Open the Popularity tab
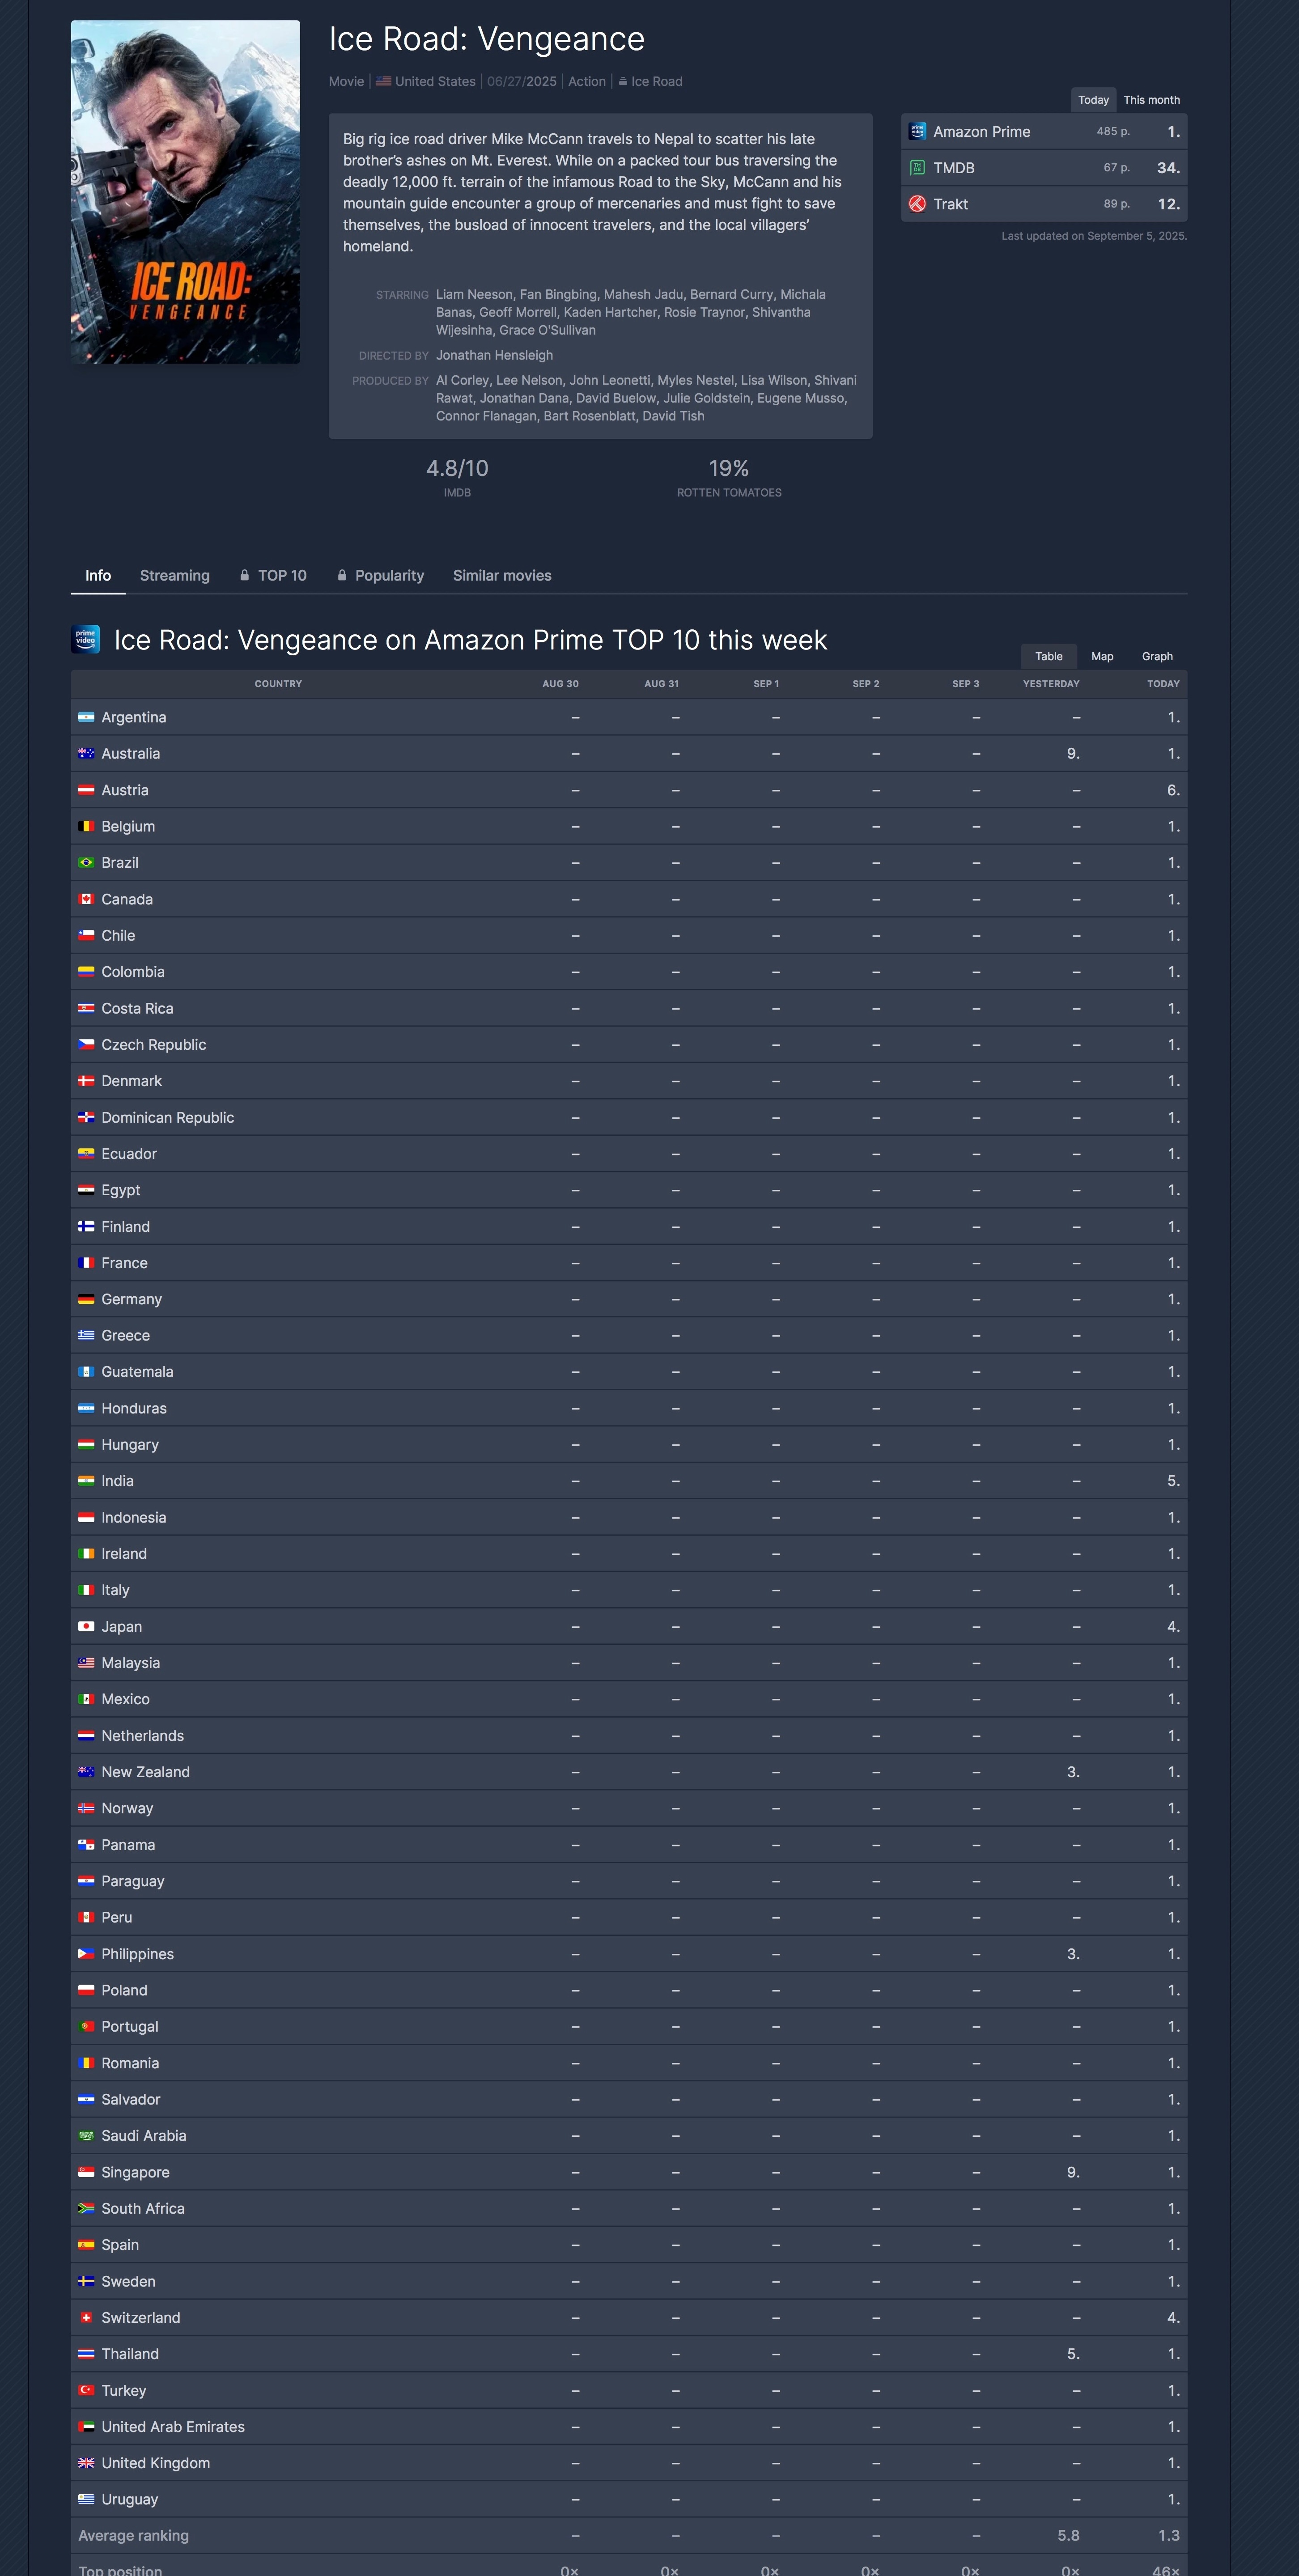 380,576
